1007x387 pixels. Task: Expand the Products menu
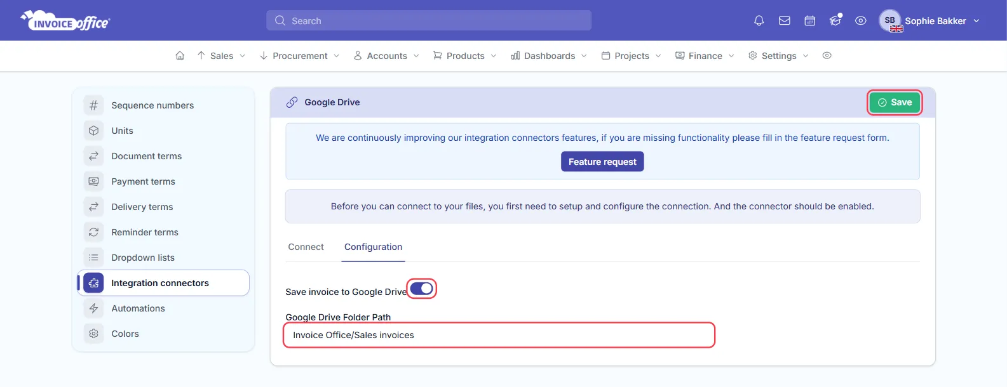(464, 56)
